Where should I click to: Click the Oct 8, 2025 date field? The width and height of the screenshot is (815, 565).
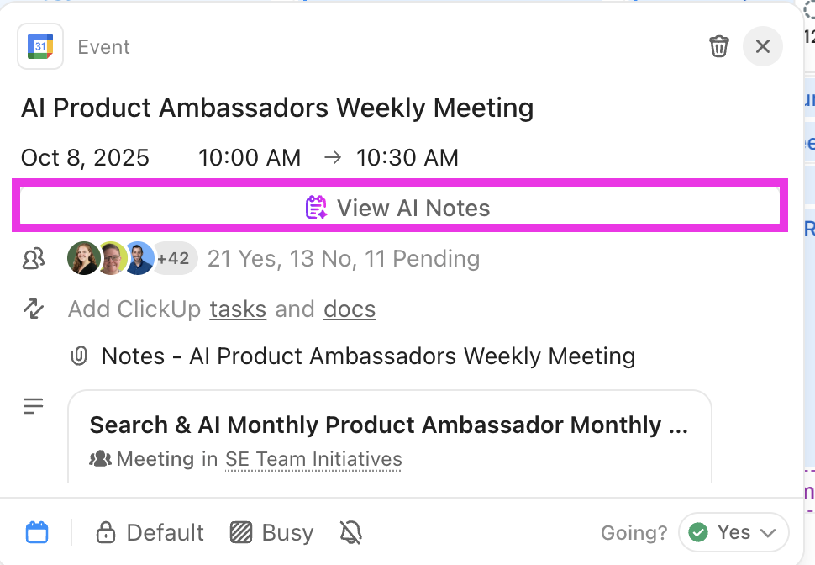85,157
